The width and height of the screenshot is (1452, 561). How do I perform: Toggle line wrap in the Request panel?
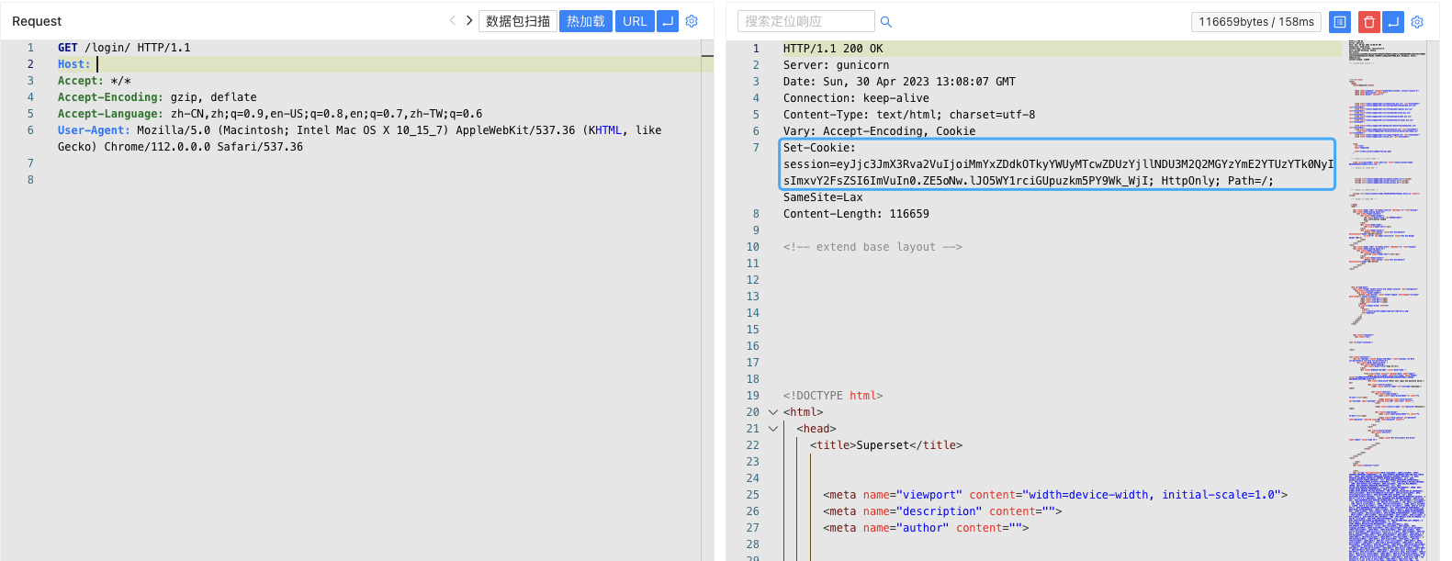point(668,21)
